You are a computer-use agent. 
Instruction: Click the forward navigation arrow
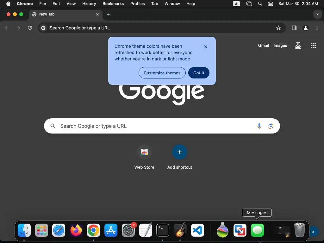pos(18,28)
